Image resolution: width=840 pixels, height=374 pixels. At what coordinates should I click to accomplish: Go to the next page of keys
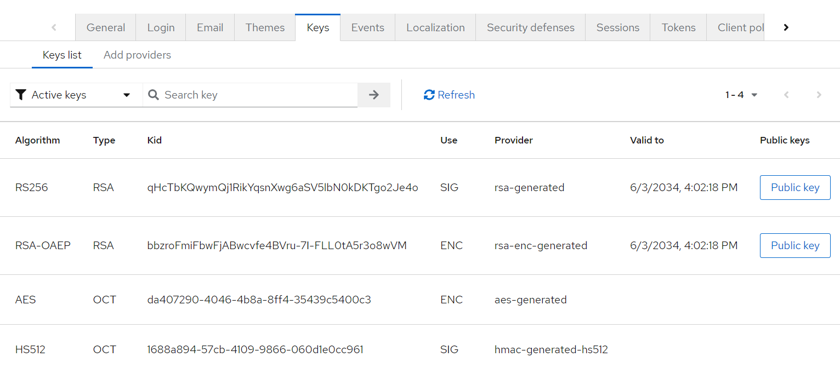tap(819, 95)
